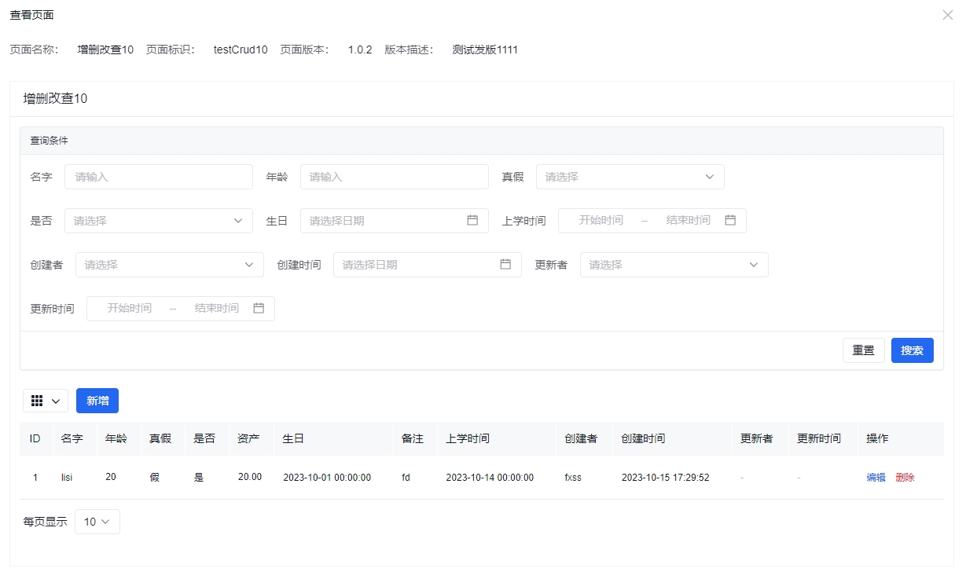This screenshot has width=966, height=579.
Task: Click the calendar icon in 生日 field
Action: click(x=472, y=221)
